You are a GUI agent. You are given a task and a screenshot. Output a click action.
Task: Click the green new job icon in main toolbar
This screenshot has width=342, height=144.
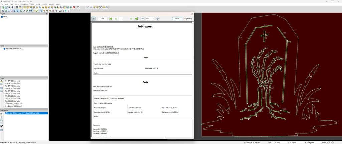[x=3, y=7]
